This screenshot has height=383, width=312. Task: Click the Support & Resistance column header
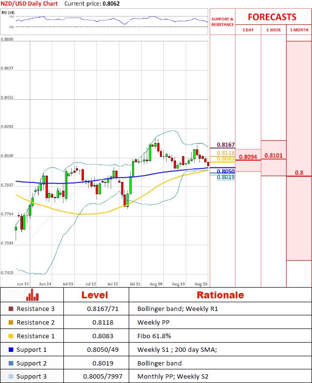[222, 21]
